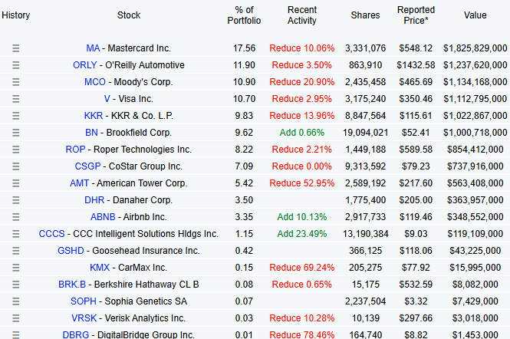Open history icon for Danaher Corp. row

click(15, 200)
